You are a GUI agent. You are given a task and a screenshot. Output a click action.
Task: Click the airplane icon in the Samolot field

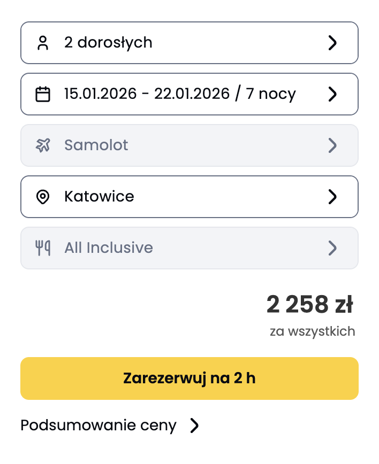point(44,145)
